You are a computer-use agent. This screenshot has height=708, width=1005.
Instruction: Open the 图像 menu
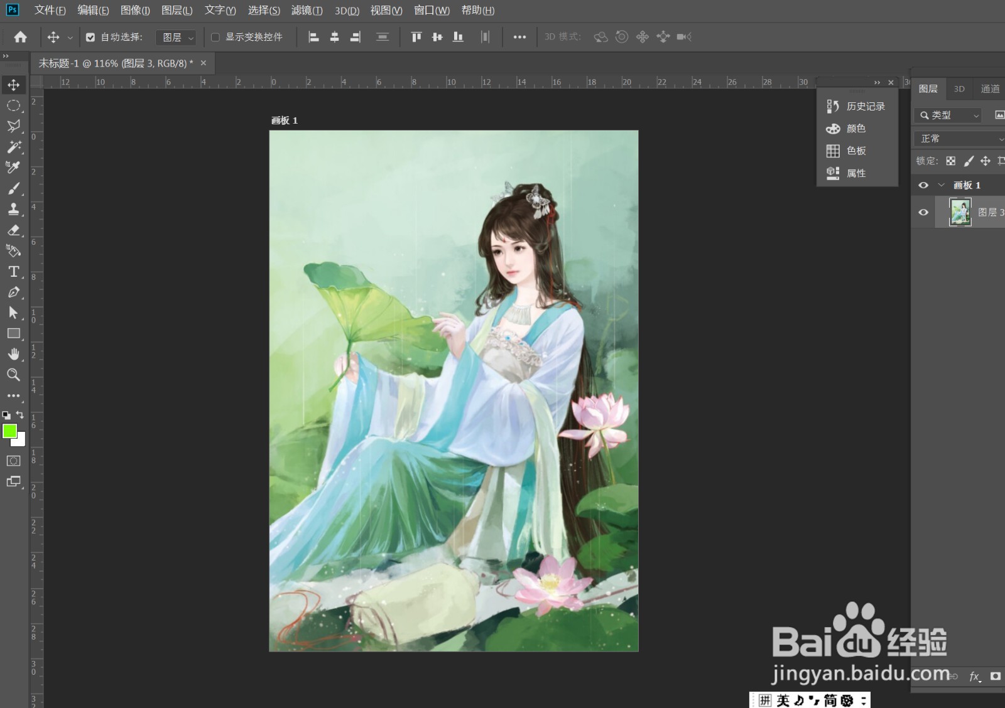click(x=135, y=11)
